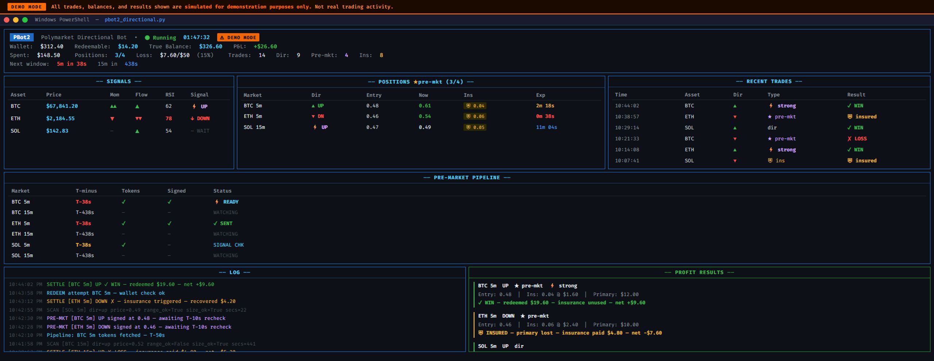Viewport: 934px width, 361px height.
Task: Click the green Running status dot
Action: pyautogui.click(x=147, y=38)
